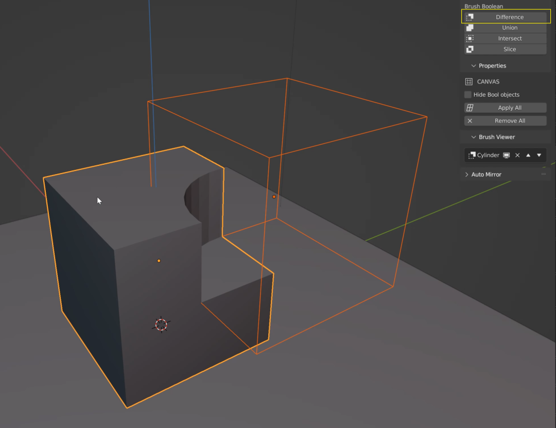Move the Cylinder brush up

point(528,155)
